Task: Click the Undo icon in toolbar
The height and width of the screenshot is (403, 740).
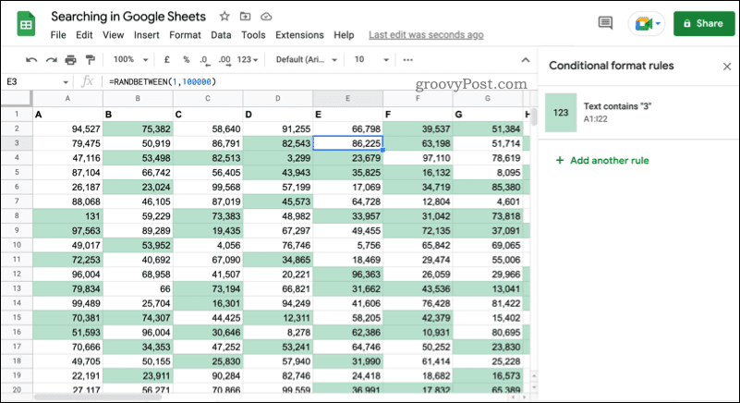Action: click(30, 59)
